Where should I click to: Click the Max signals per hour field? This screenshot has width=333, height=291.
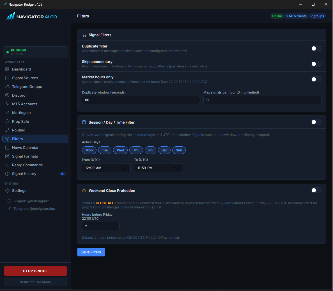(x=262, y=100)
